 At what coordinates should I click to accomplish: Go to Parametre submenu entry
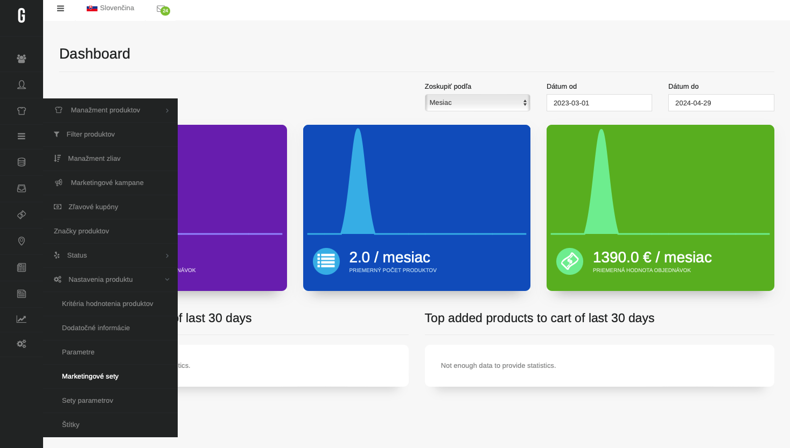point(110,352)
